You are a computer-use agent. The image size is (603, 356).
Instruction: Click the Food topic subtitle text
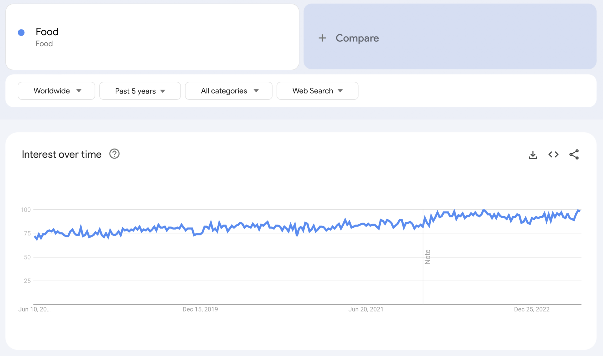coord(44,44)
